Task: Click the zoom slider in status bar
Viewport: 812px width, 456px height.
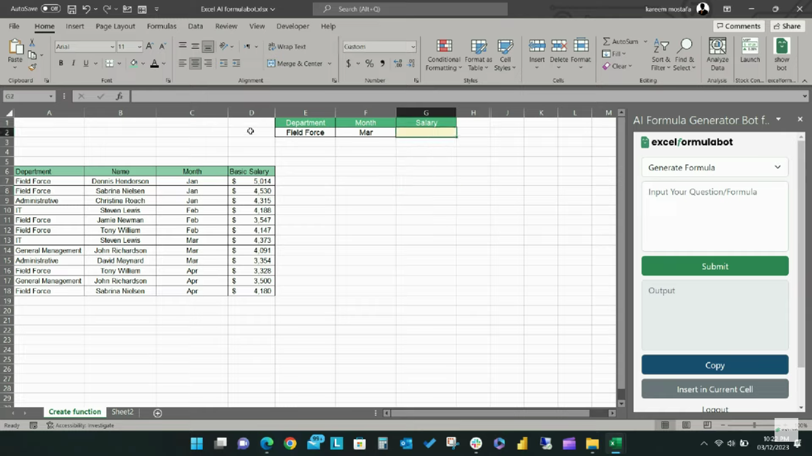Action: click(754, 425)
